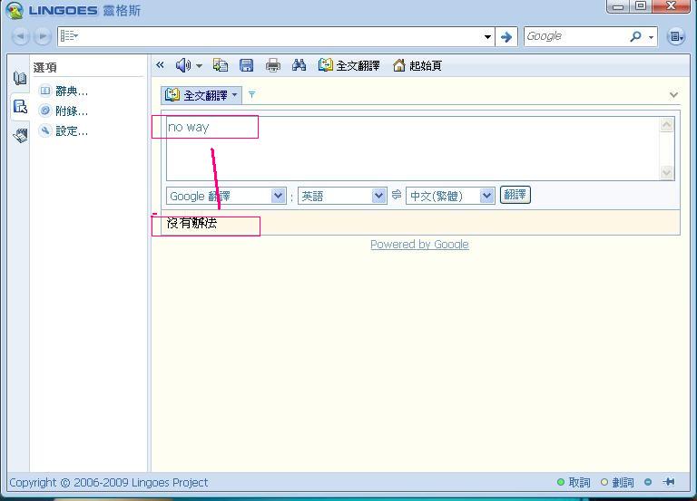Viewport: 697px width, 501px height.
Task: Toggle 取詞 cursor translation
Action: pyautogui.click(x=574, y=482)
